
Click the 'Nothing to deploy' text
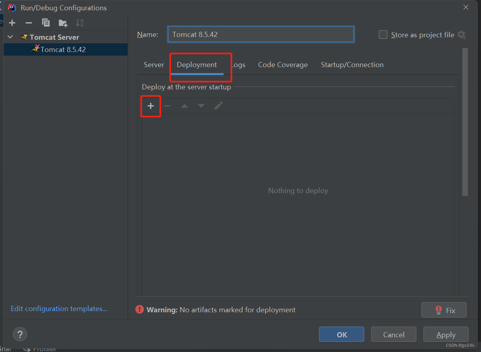coord(298,191)
